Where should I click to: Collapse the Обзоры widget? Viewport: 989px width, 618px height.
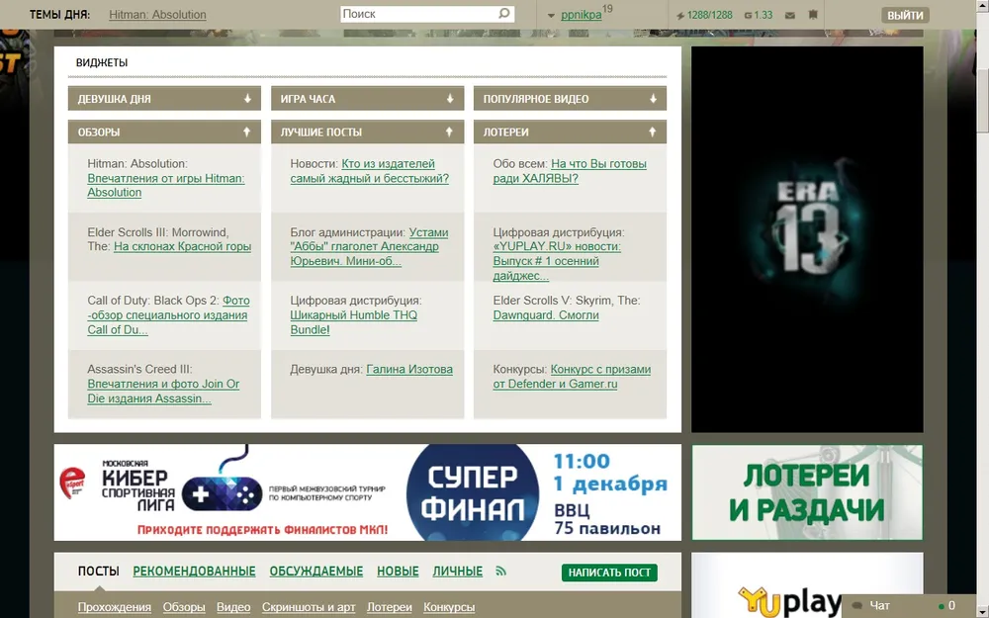coord(247,132)
